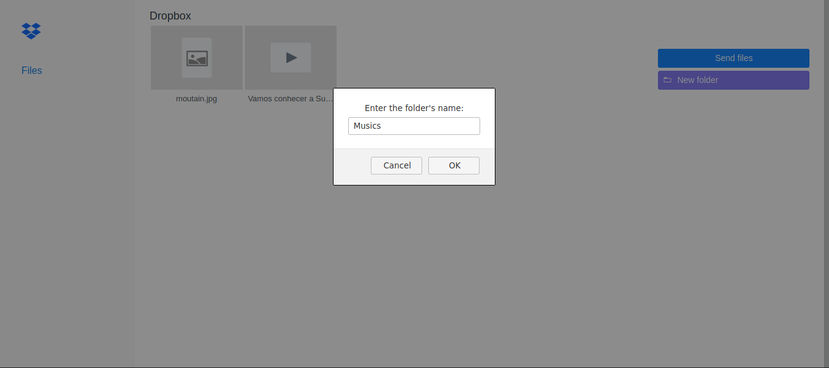829x368 pixels.
Task: Select the moutain.jpg image thumbnail
Action: pyautogui.click(x=197, y=58)
